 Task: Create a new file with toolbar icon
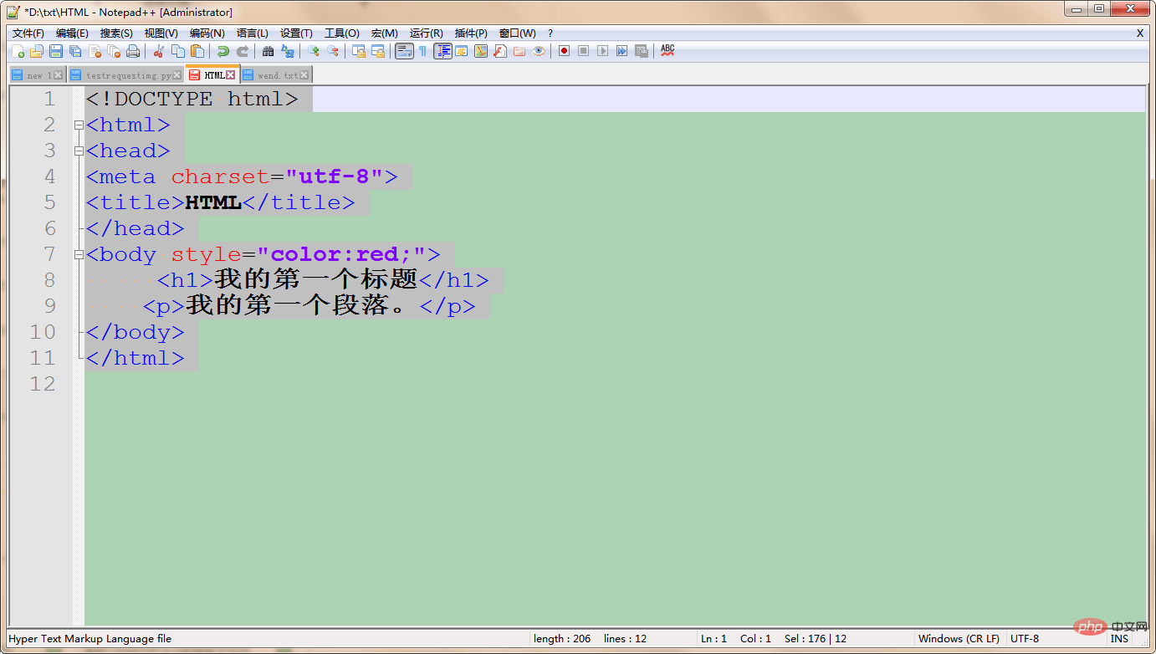click(x=18, y=51)
